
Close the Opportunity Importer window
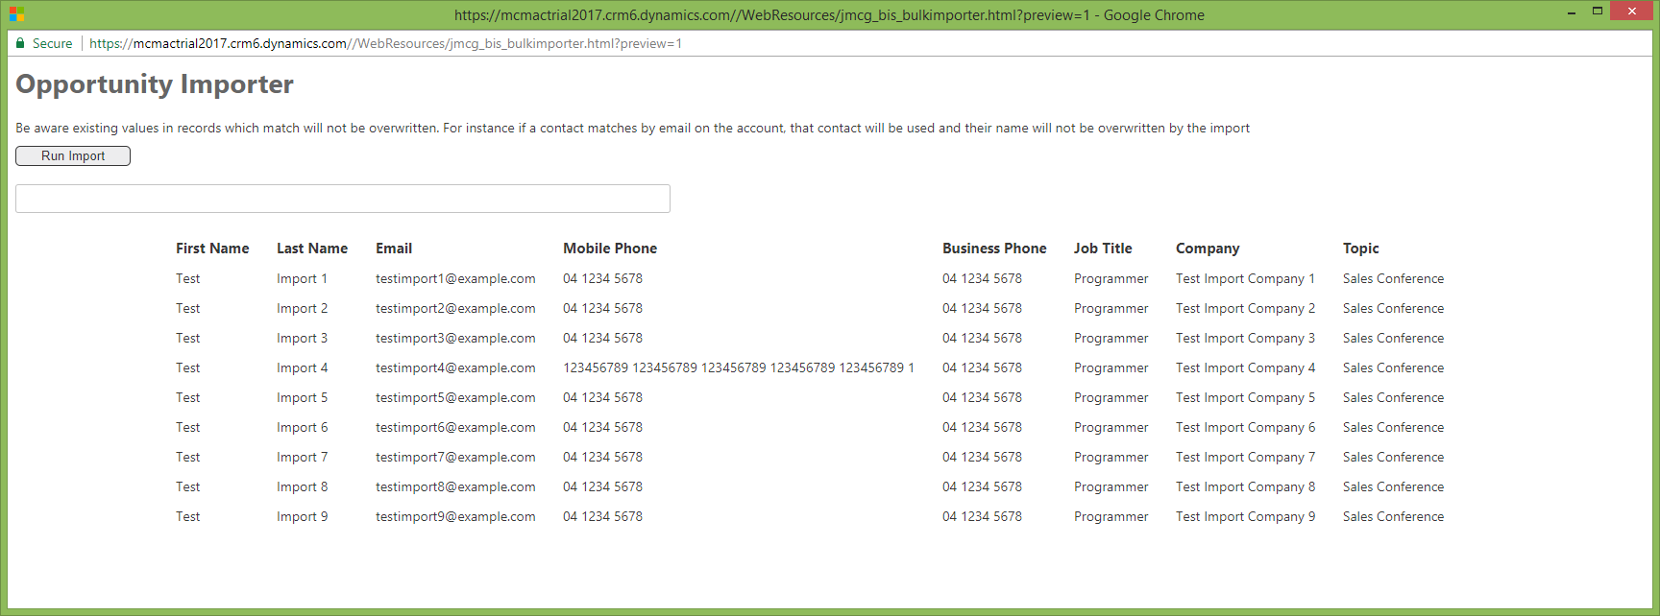[1631, 12]
